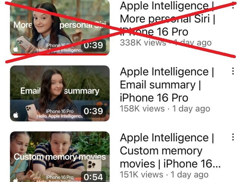The width and height of the screenshot is (243, 182).
Task: Tap the 0:39 duration badge on More personal Siri thumbnail
Action: pos(93,45)
